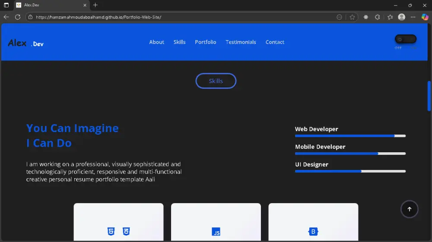Click the scroll-to-top arrow button
This screenshot has height=242, width=432.
pyautogui.click(x=410, y=209)
